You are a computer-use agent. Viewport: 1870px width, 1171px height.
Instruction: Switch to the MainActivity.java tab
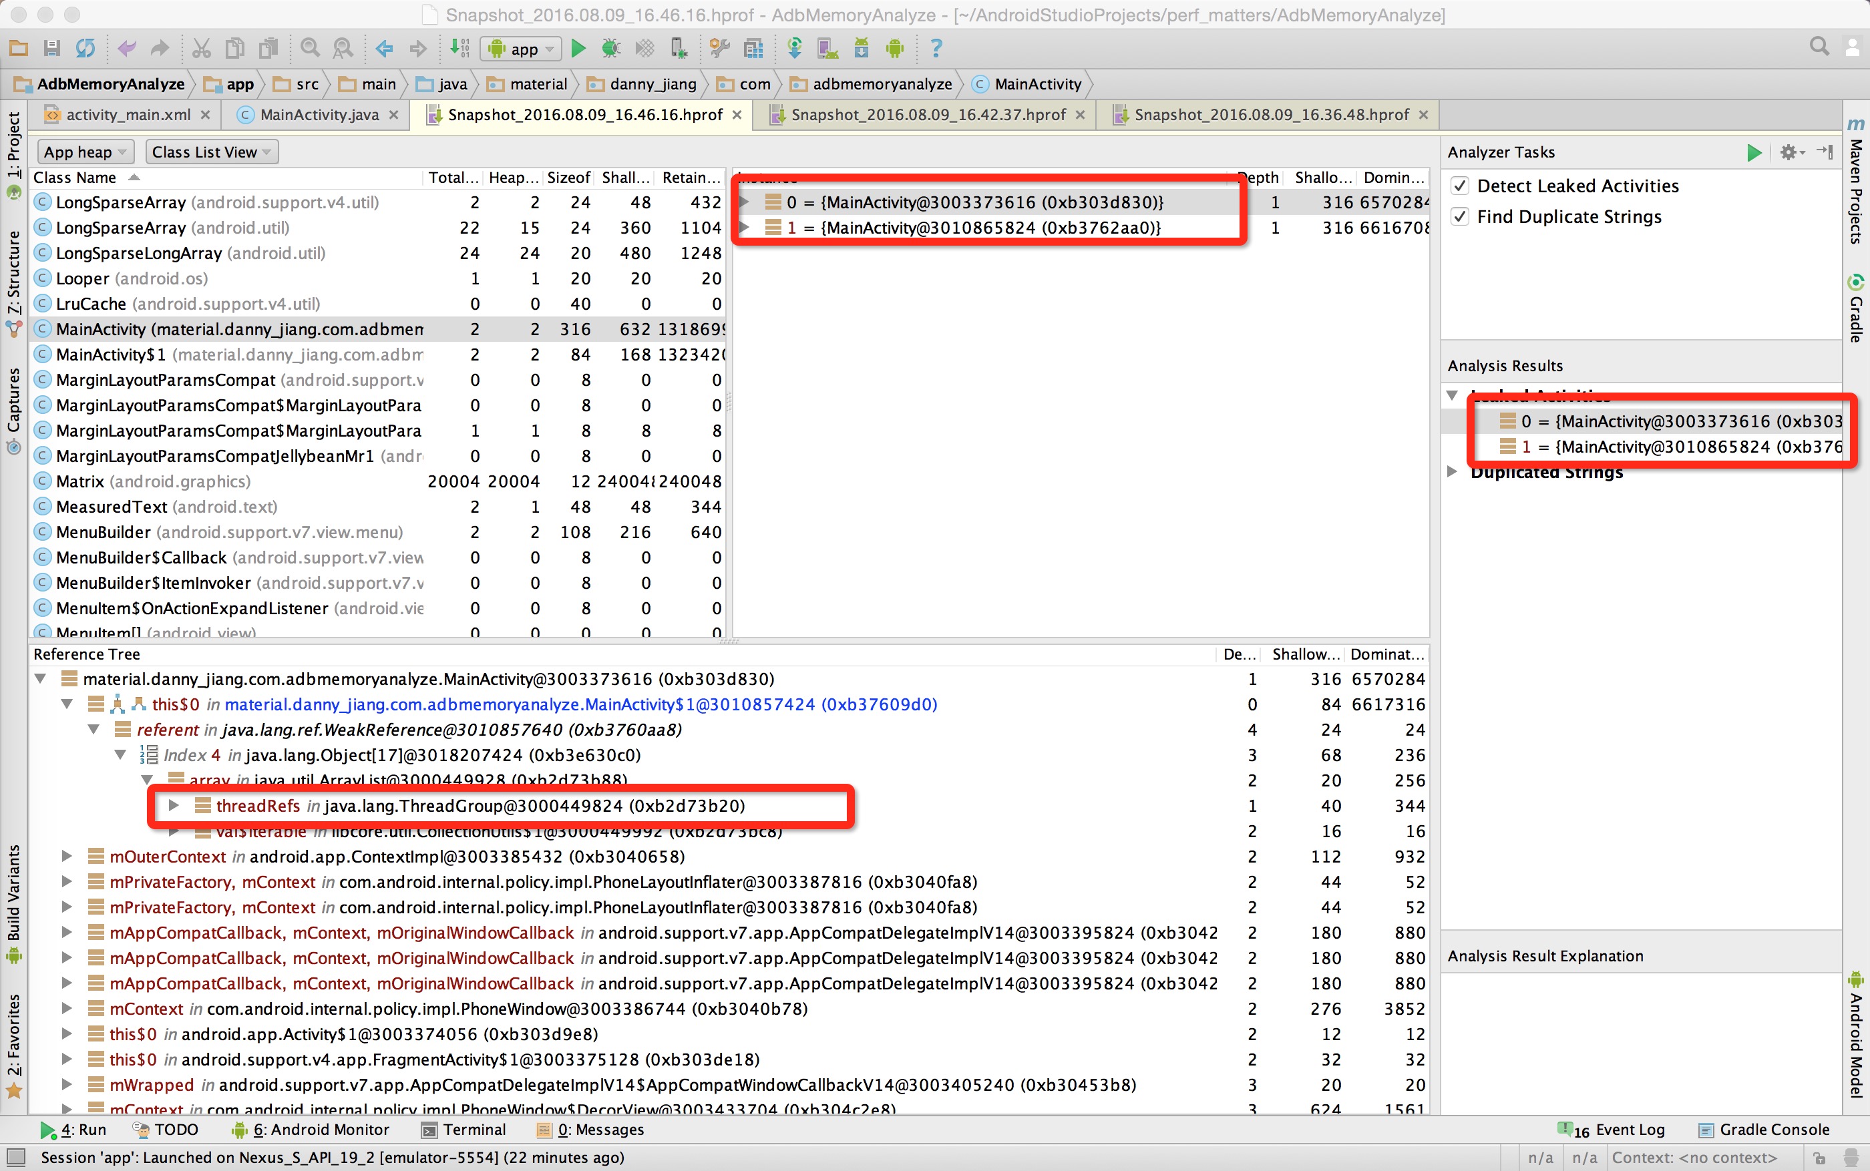pyautogui.click(x=319, y=115)
